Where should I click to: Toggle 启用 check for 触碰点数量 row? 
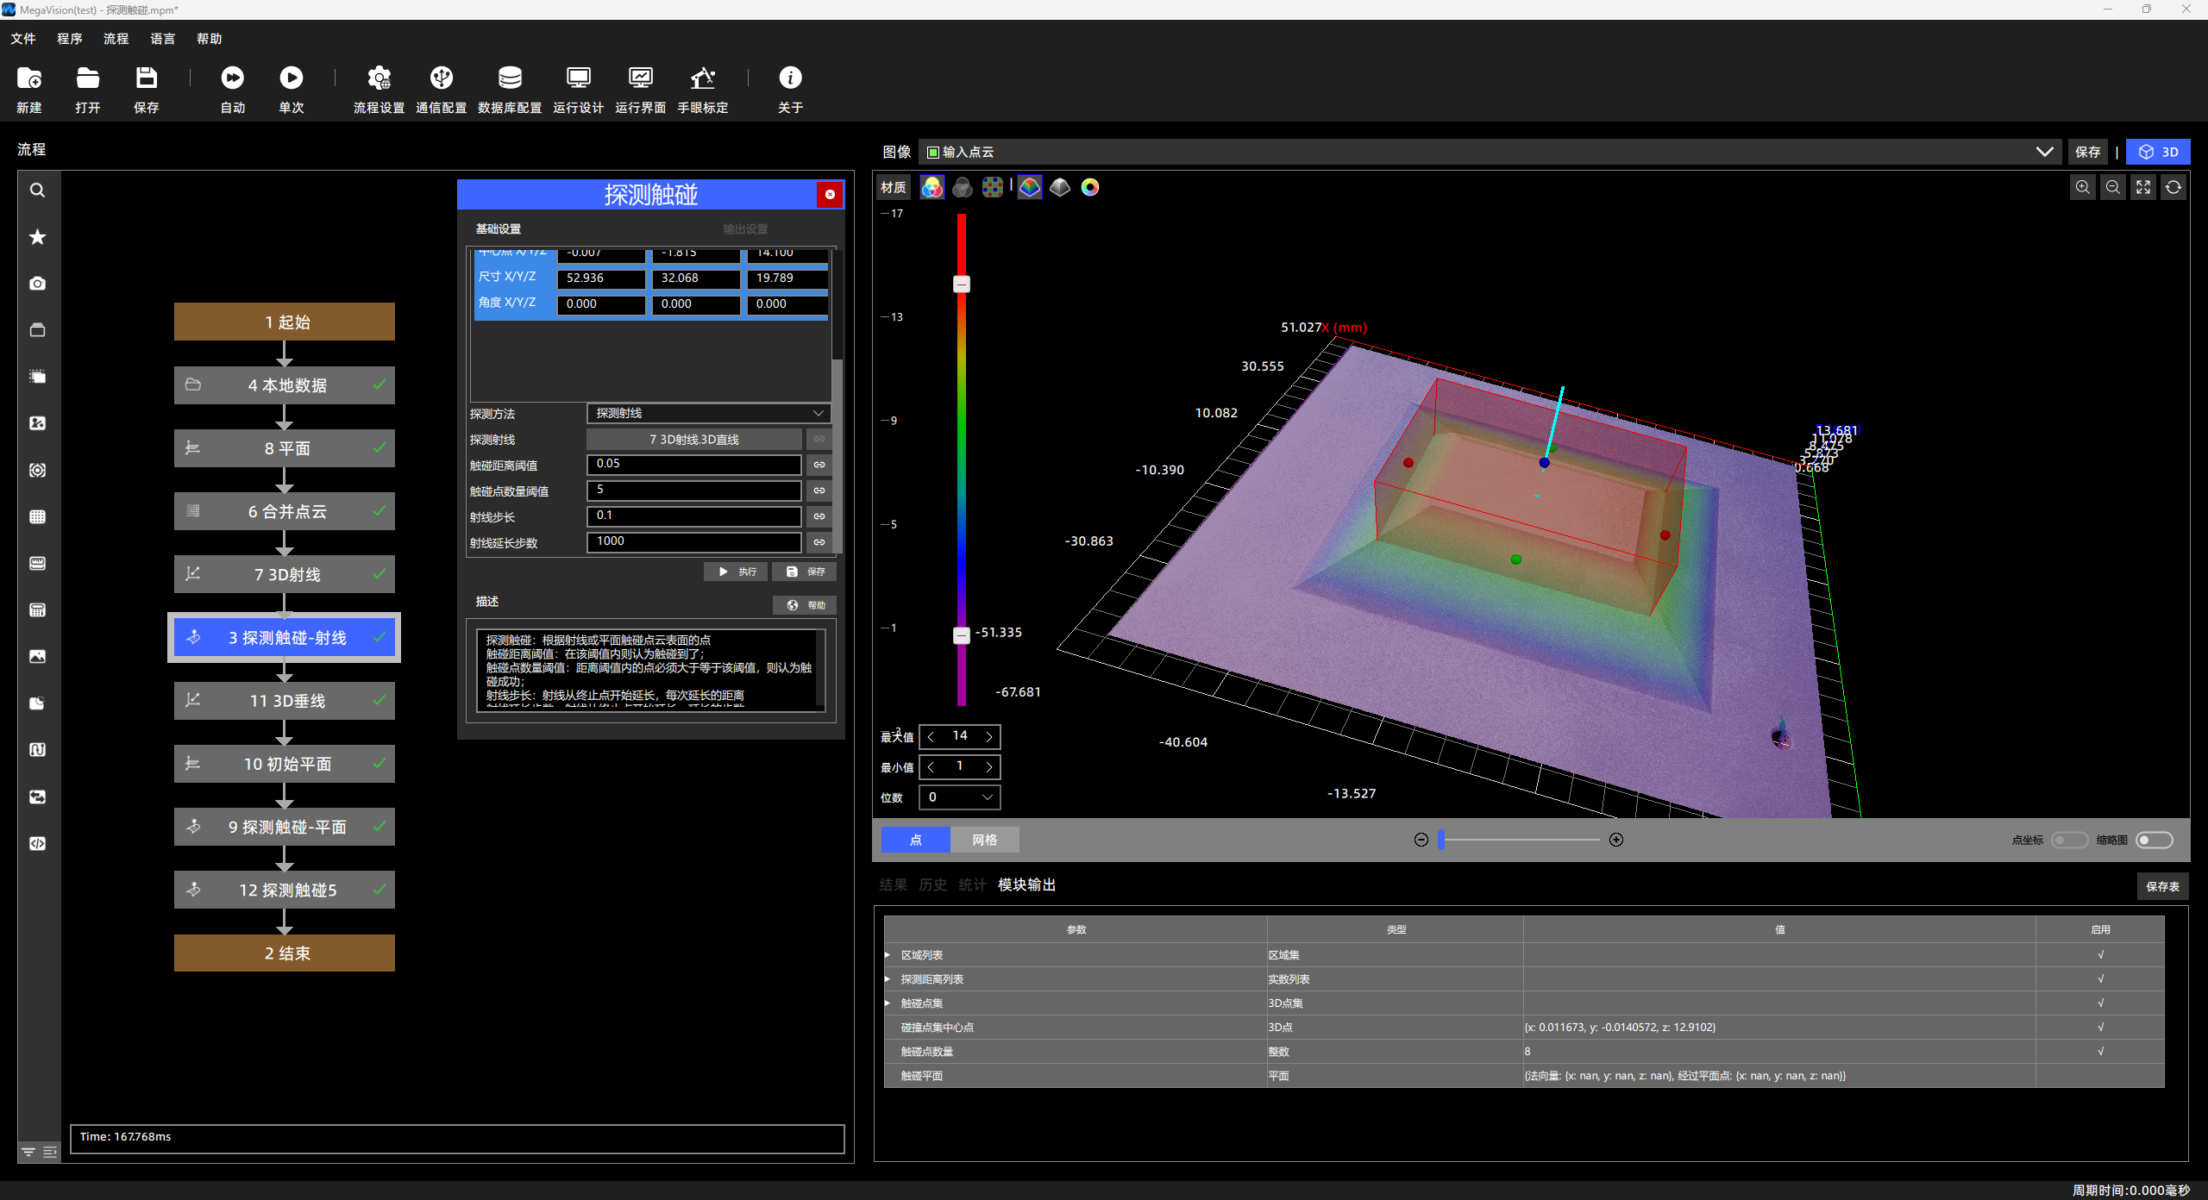(x=2100, y=1052)
